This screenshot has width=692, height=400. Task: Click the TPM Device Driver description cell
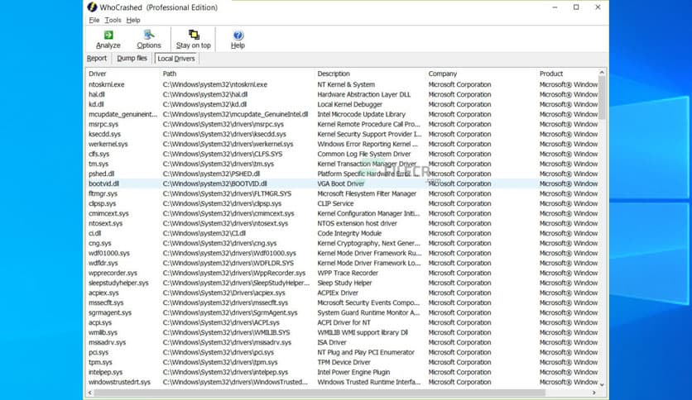click(344, 362)
